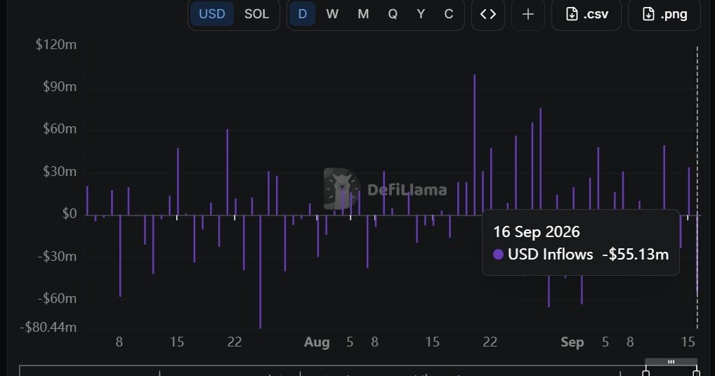Click the right range slider handle
This screenshot has height=376, width=715.
coord(696,372)
